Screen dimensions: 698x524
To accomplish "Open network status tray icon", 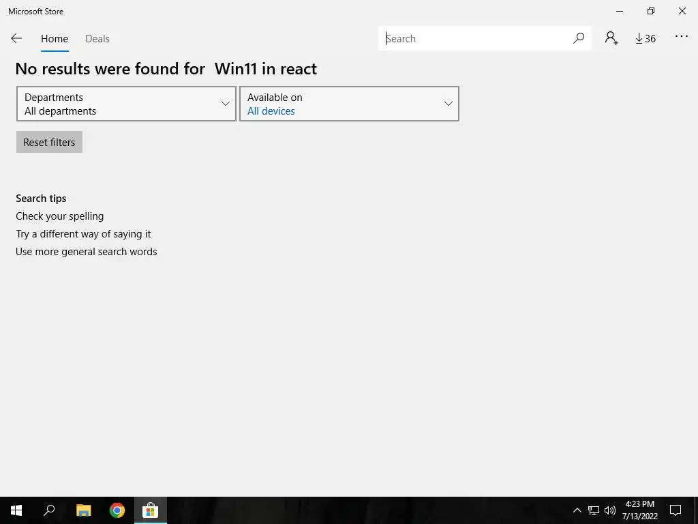I will 594,510.
